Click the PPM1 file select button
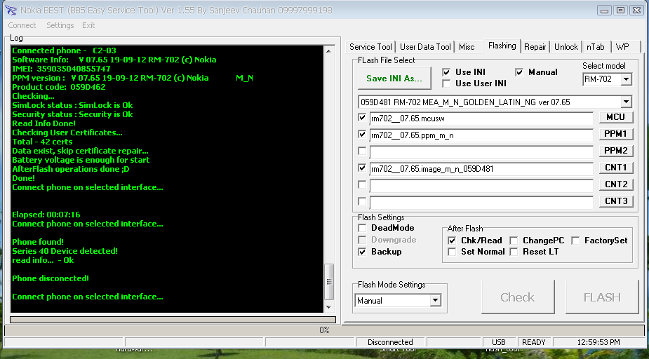 tap(615, 134)
